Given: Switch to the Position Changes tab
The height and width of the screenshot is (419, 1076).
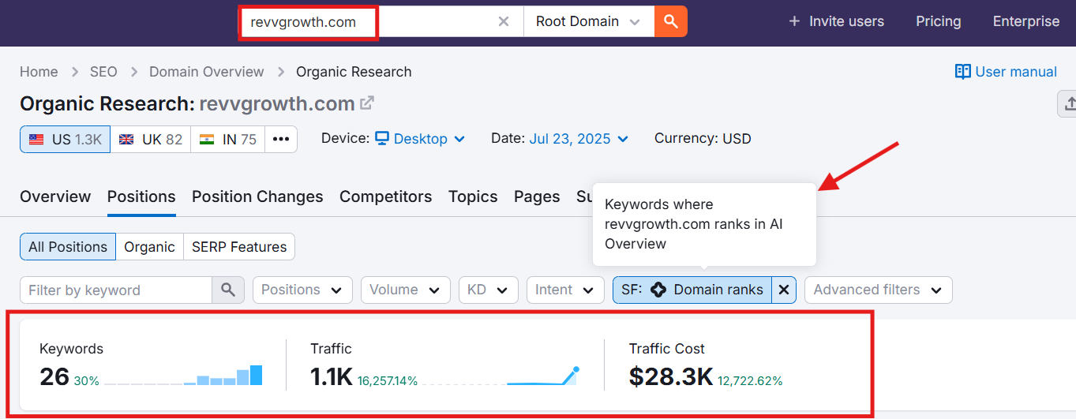Looking at the screenshot, I should [x=257, y=196].
